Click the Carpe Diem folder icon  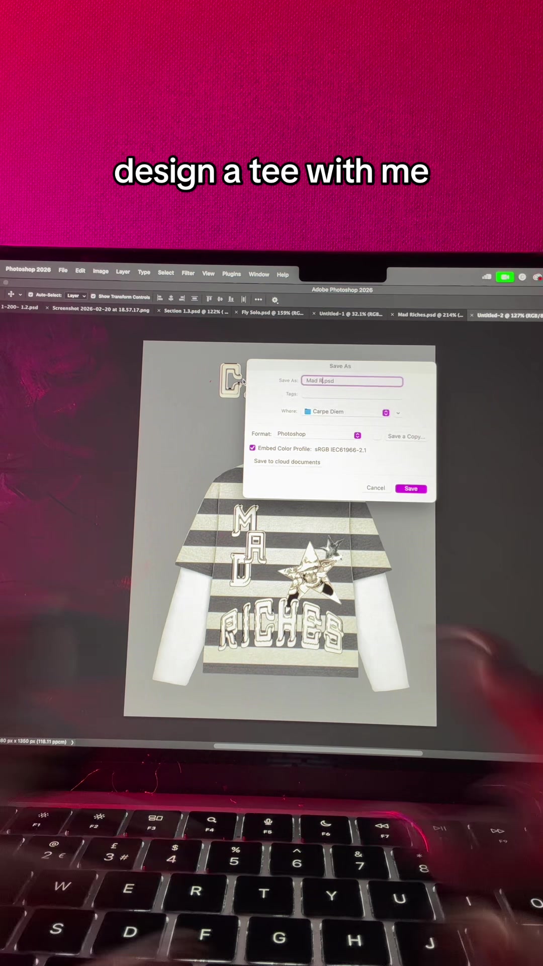click(x=308, y=412)
